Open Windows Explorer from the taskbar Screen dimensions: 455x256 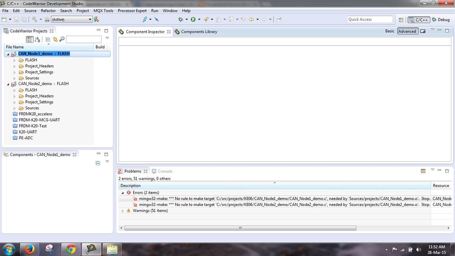pos(112,249)
